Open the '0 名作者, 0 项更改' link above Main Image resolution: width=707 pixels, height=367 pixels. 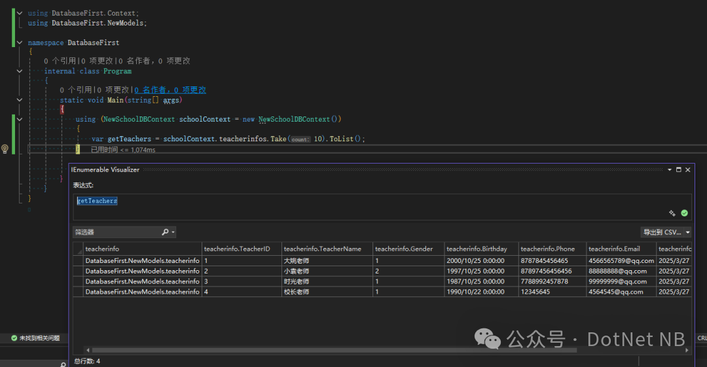click(x=170, y=90)
